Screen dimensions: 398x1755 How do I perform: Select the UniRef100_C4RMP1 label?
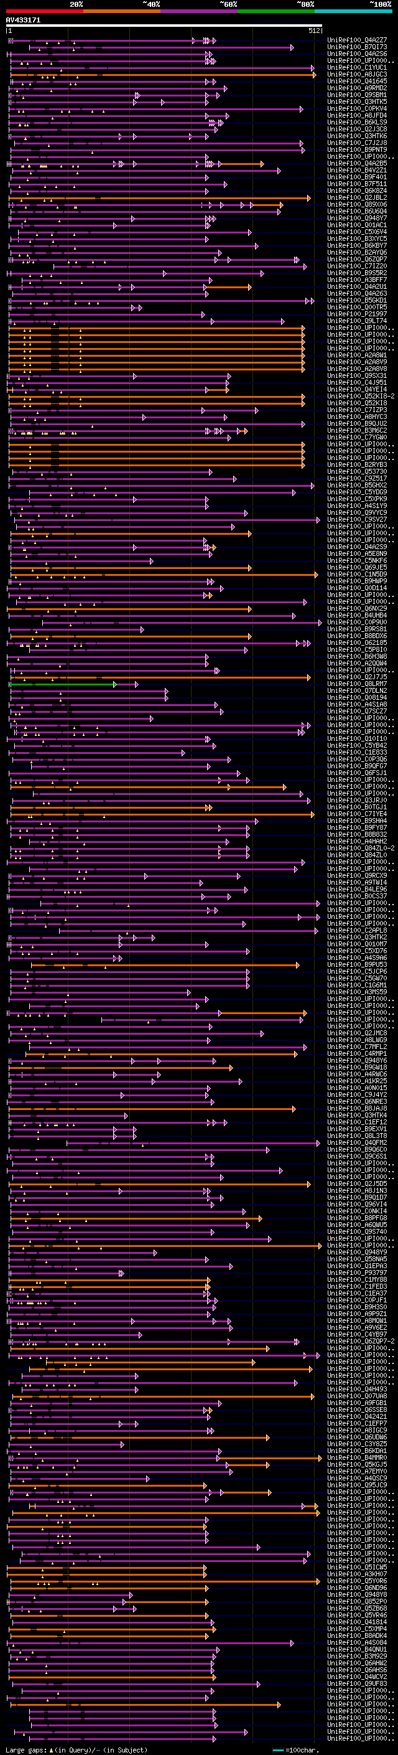tap(357, 1054)
